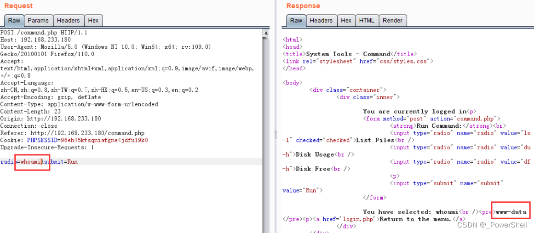Click the Upgrade-Insecure-Requests: 1 line

pyautogui.click(x=47, y=148)
